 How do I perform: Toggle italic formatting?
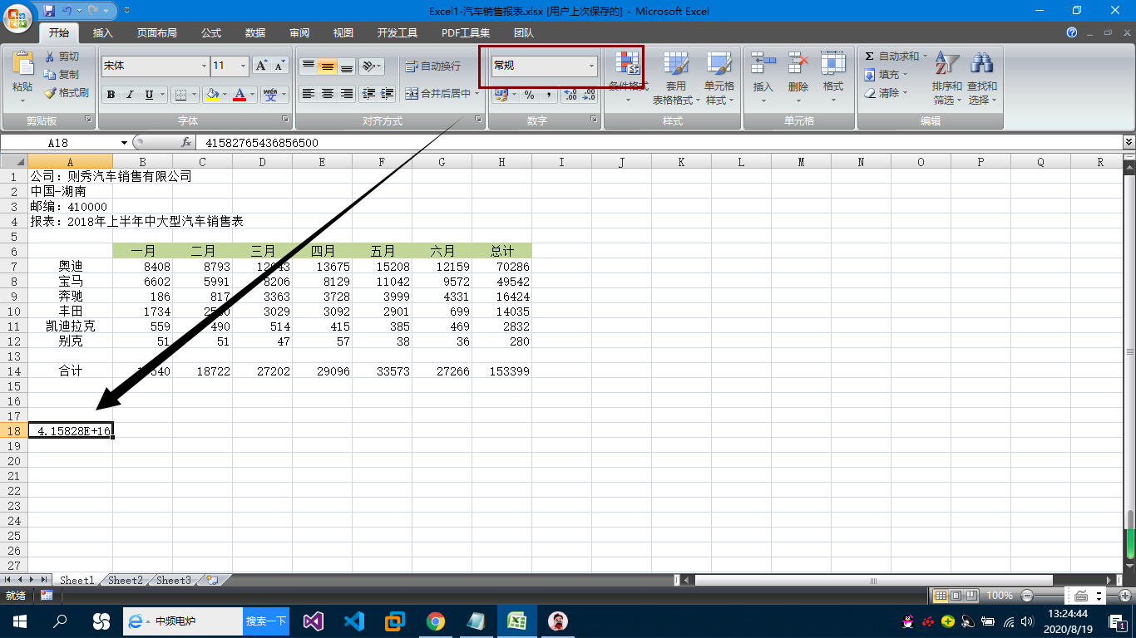130,95
